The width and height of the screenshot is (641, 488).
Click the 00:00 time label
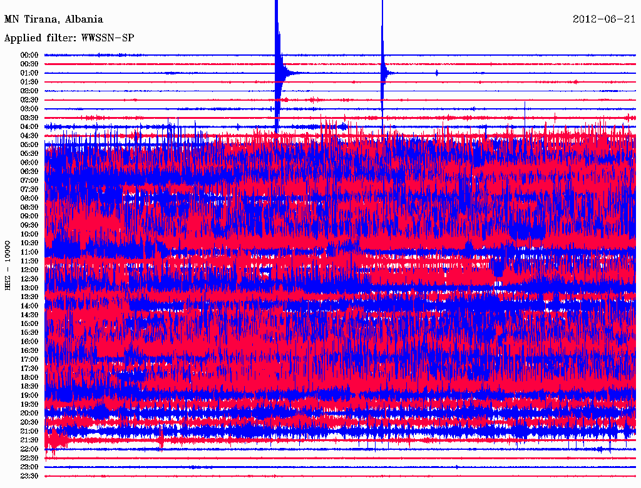29,55
